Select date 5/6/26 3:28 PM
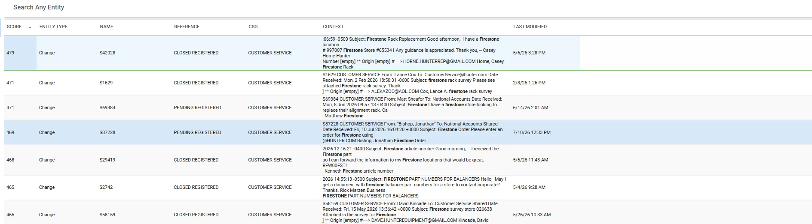 click(x=529, y=53)
